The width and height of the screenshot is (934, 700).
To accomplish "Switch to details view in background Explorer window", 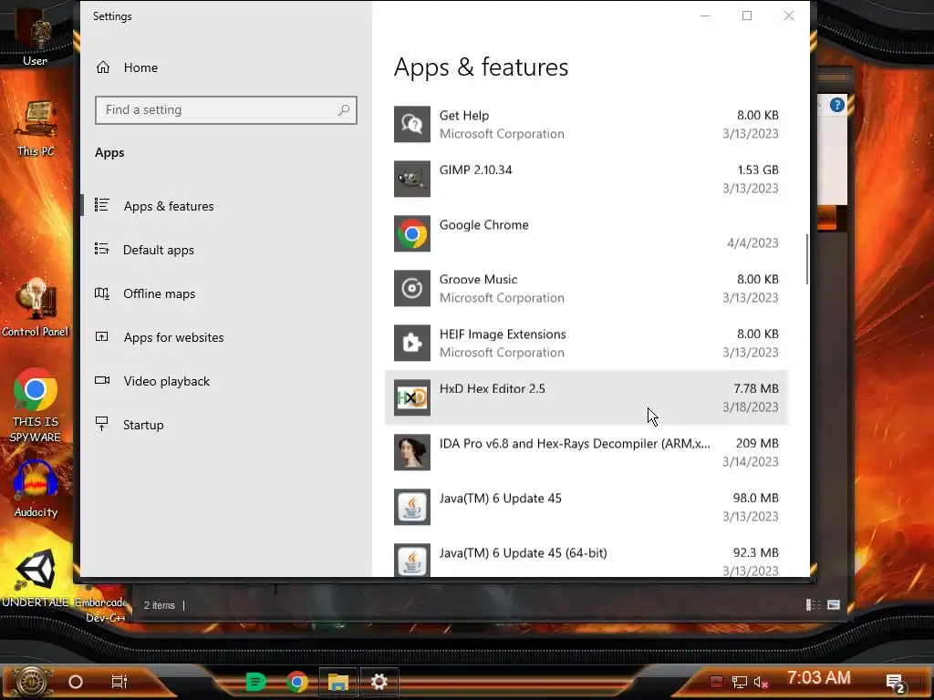I will coord(813,605).
